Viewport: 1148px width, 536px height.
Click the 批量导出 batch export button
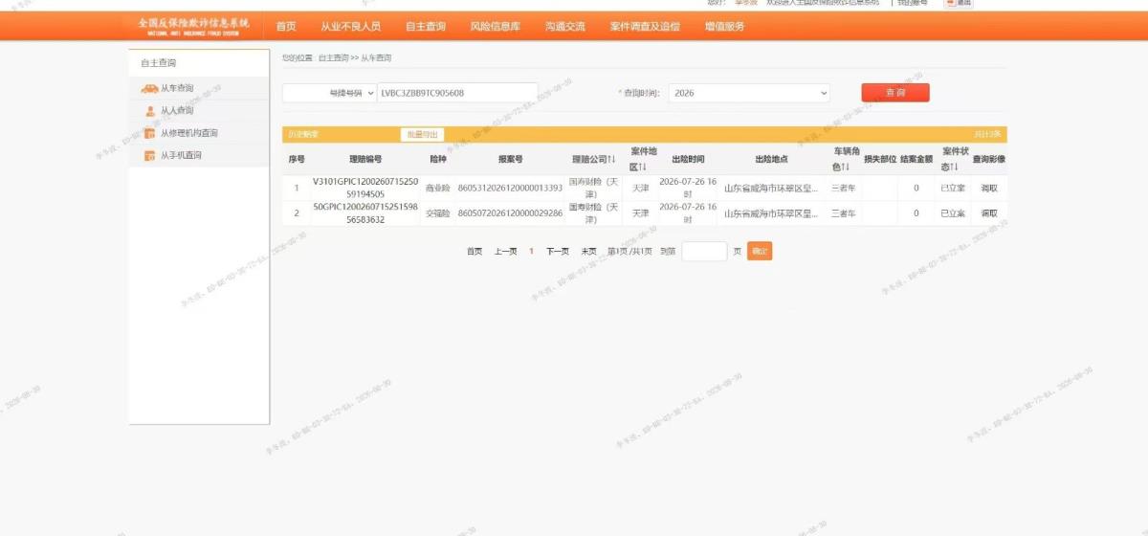pos(422,135)
